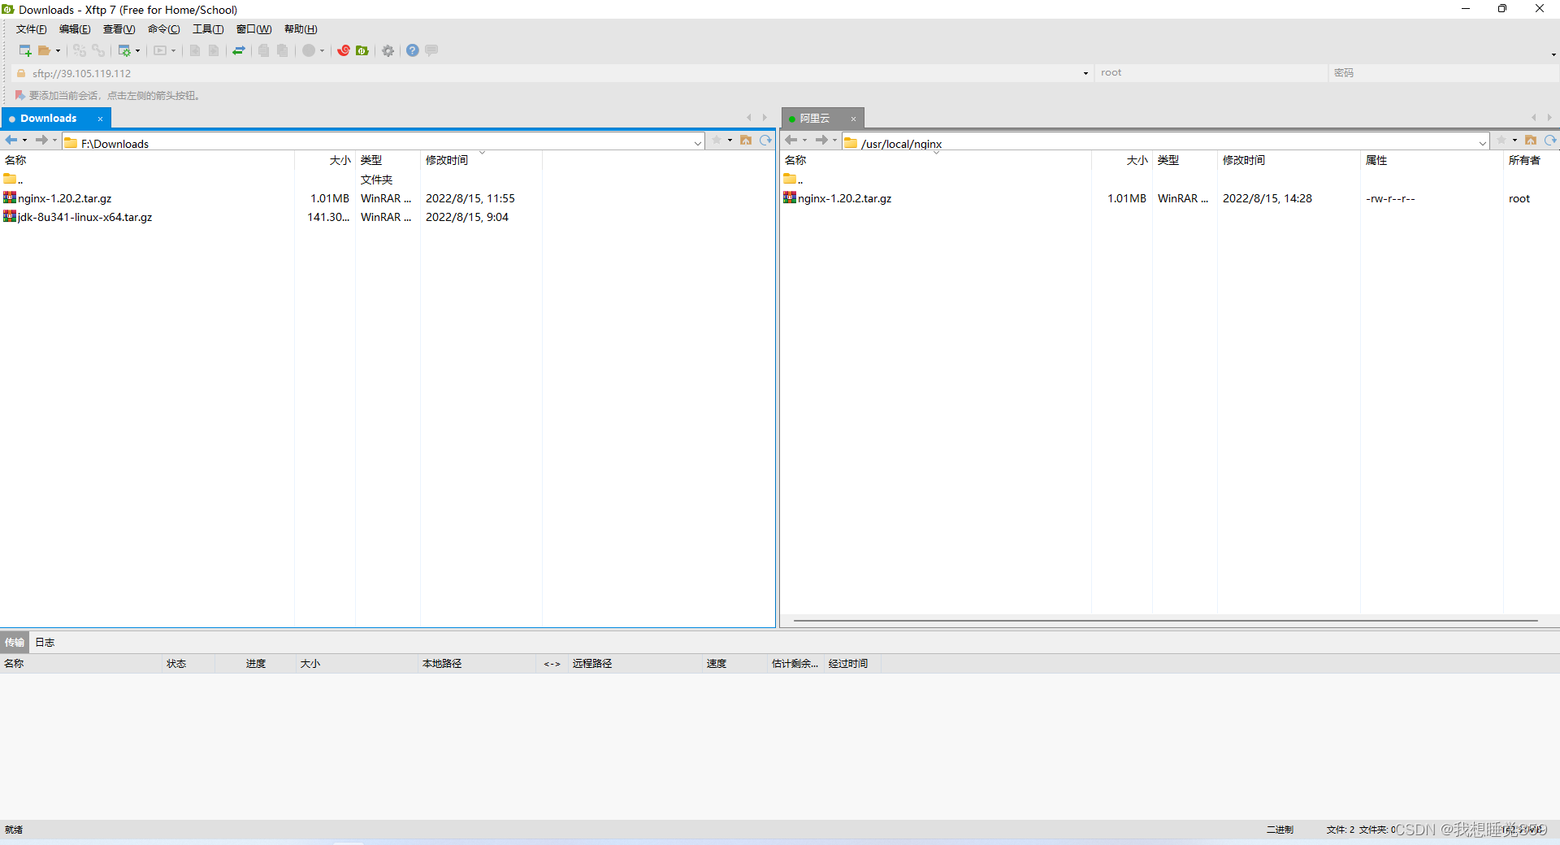This screenshot has width=1560, height=845.
Task: Create a new session using the toolbar icon
Action: point(24,50)
